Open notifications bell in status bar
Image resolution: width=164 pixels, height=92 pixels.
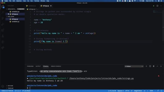(x=161, y=91)
